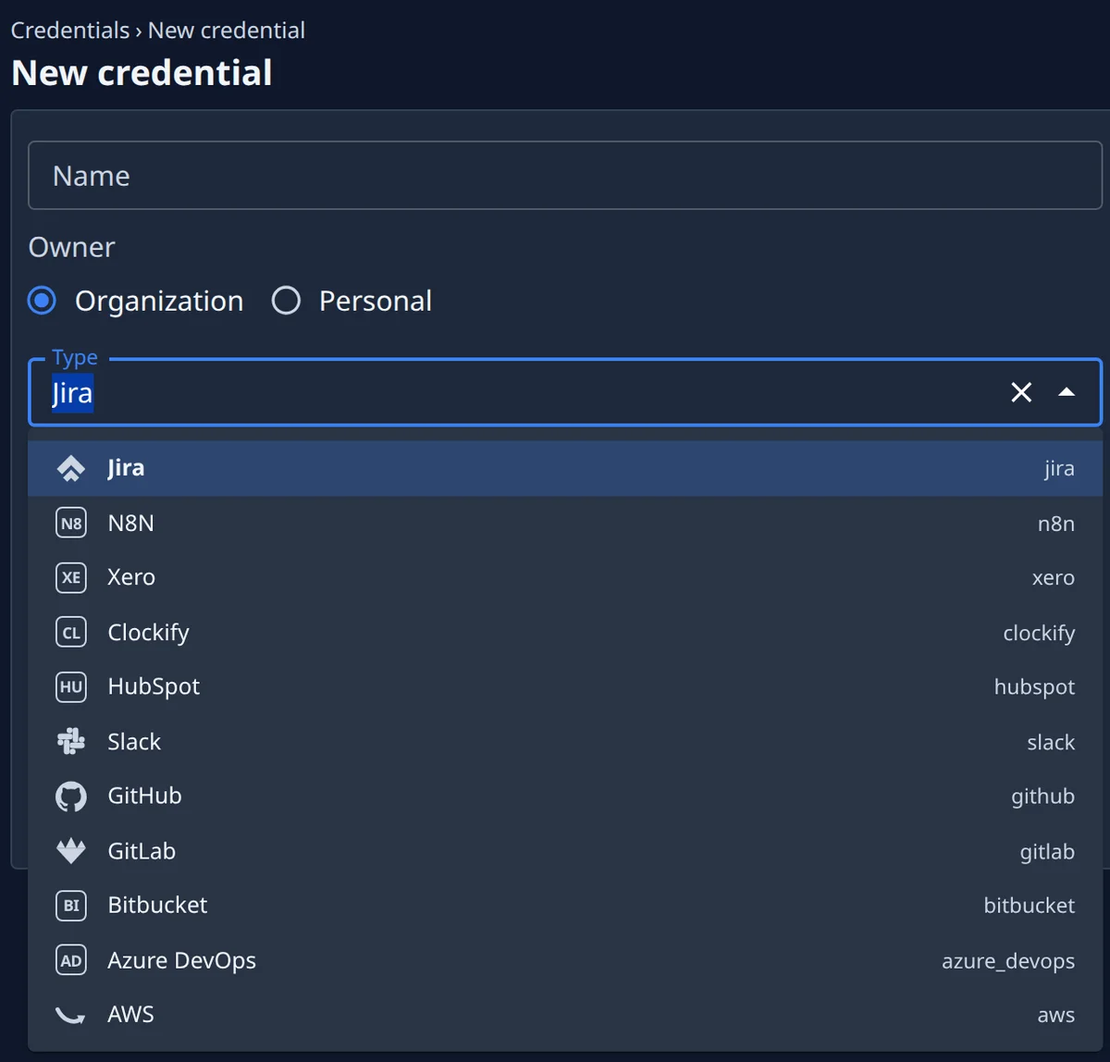
Task: Click the Slack logo icon
Action: 71,742
